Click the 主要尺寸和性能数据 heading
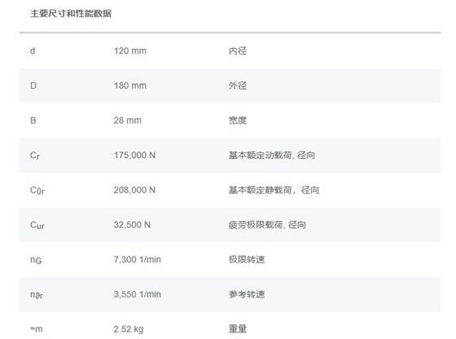This screenshot has height=339, width=456. click(71, 13)
